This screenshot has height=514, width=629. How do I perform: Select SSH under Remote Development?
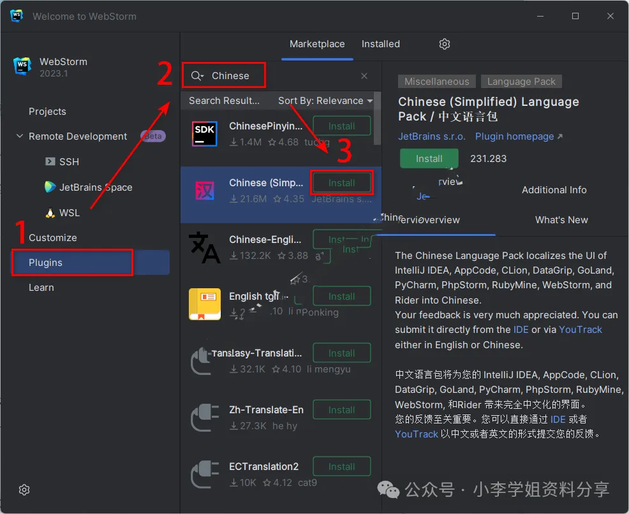coord(69,161)
